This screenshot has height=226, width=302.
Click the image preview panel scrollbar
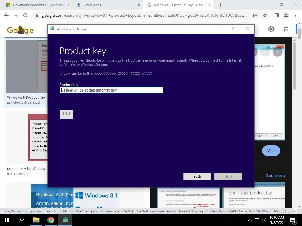click(x=294, y=65)
